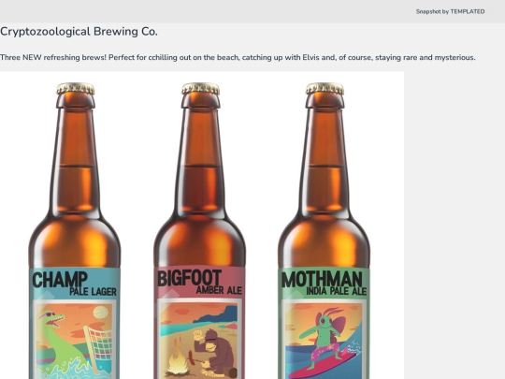Click the 'Three NEW refreshing brews!' description line
This screenshot has width=505, height=379.
(238, 58)
